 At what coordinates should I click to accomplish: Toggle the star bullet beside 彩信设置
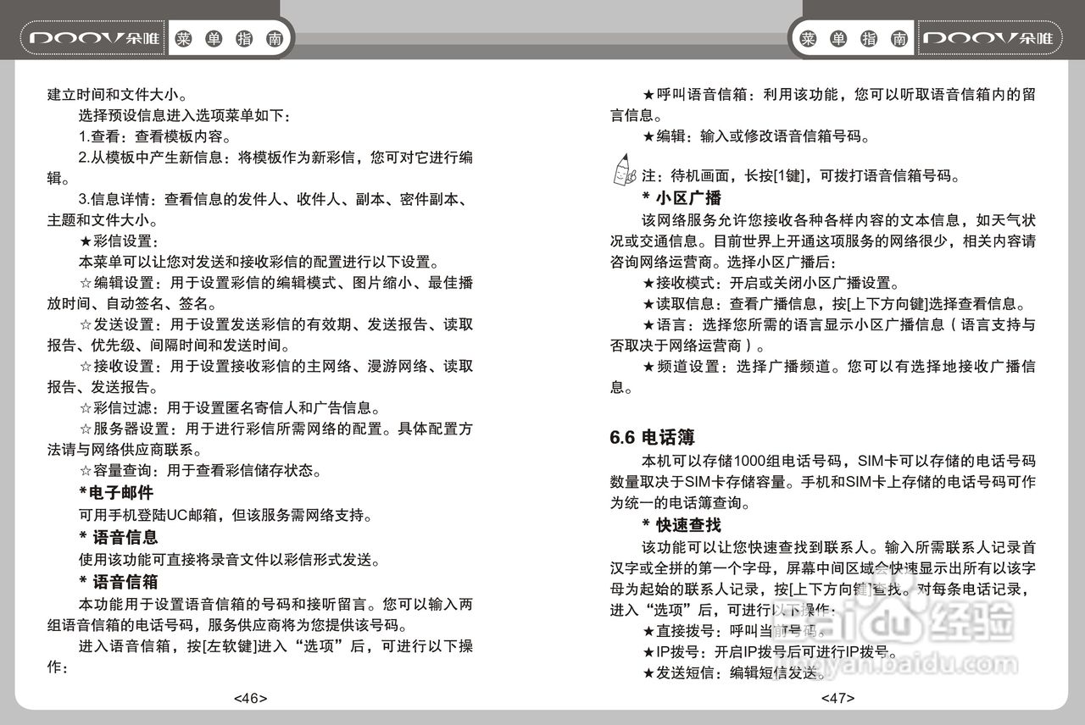coord(84,241)
